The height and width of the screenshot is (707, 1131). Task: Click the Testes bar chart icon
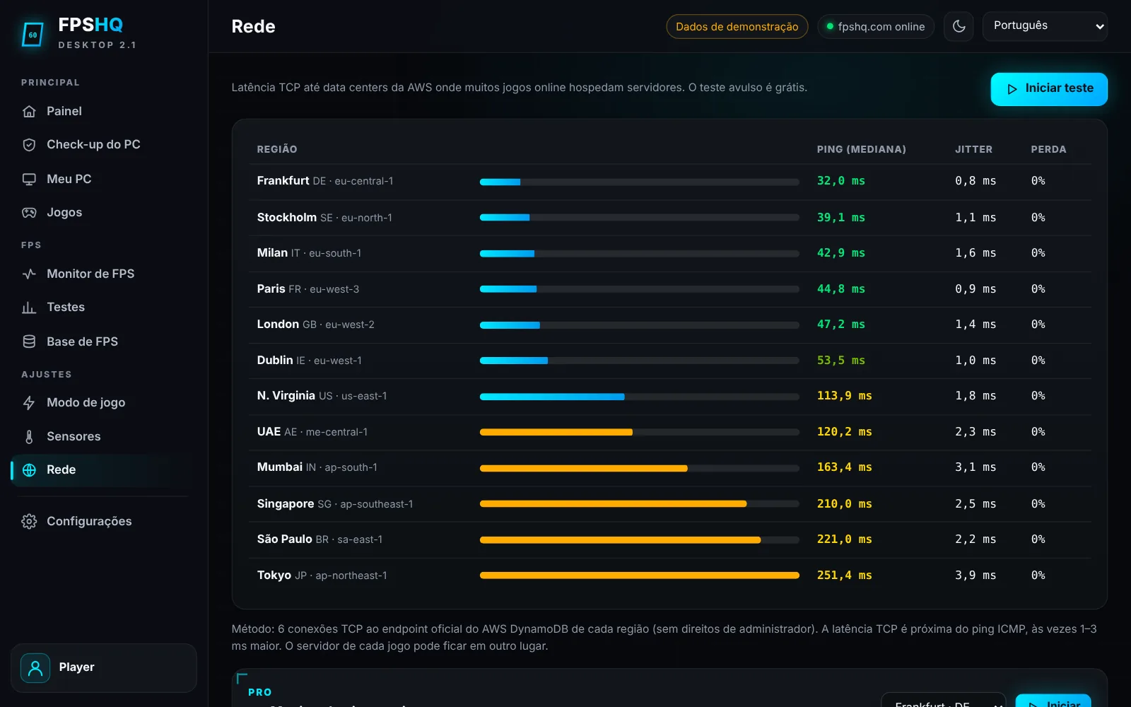(29, 308)
